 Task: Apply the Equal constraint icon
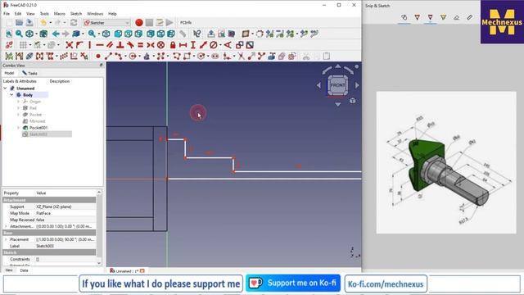[x=140, y=45]
